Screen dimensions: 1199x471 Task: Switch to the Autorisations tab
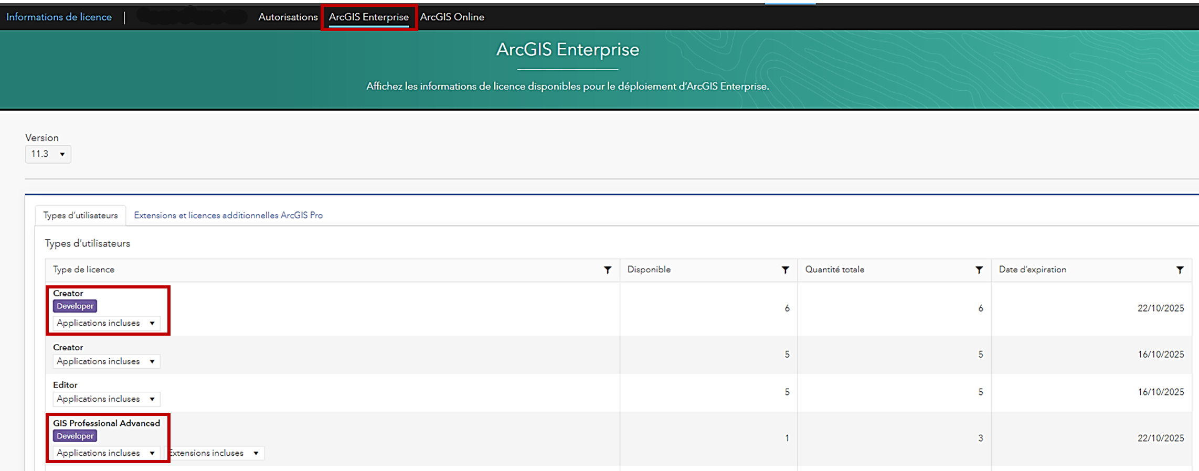tap(288, 17)
